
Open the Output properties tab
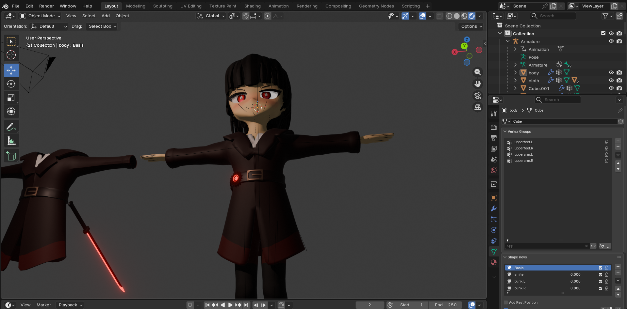494,138
